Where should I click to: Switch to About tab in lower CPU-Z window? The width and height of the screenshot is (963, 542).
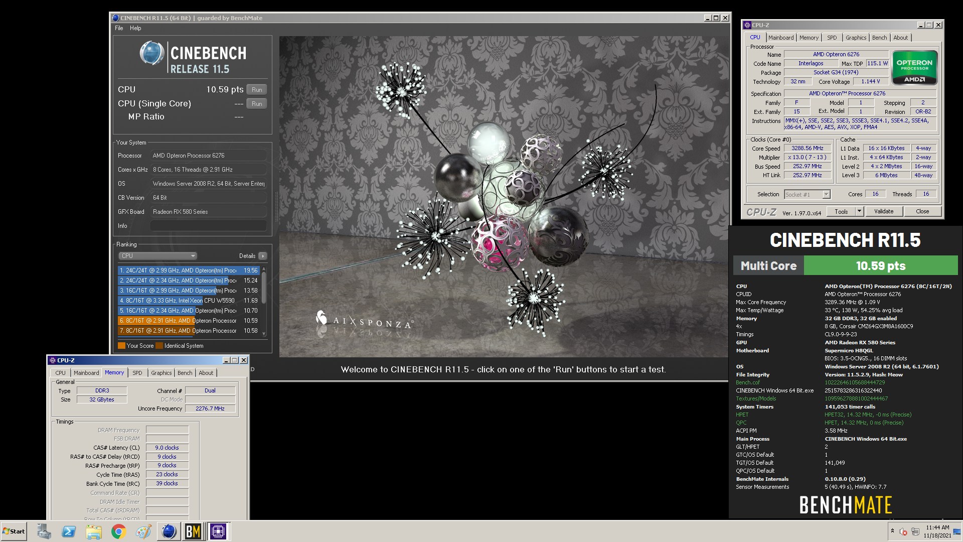tap(206, 373)
